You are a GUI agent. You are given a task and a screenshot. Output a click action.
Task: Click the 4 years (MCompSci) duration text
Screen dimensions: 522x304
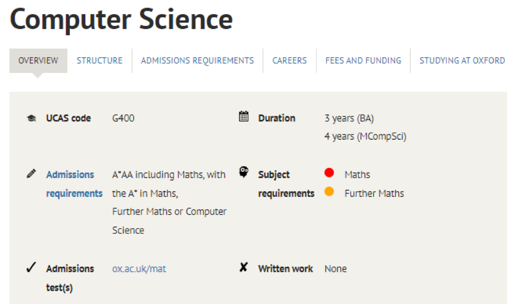pos(365,137)
